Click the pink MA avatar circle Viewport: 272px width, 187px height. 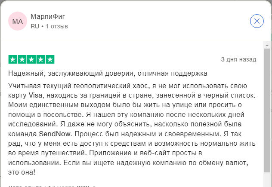pos(18,21)
